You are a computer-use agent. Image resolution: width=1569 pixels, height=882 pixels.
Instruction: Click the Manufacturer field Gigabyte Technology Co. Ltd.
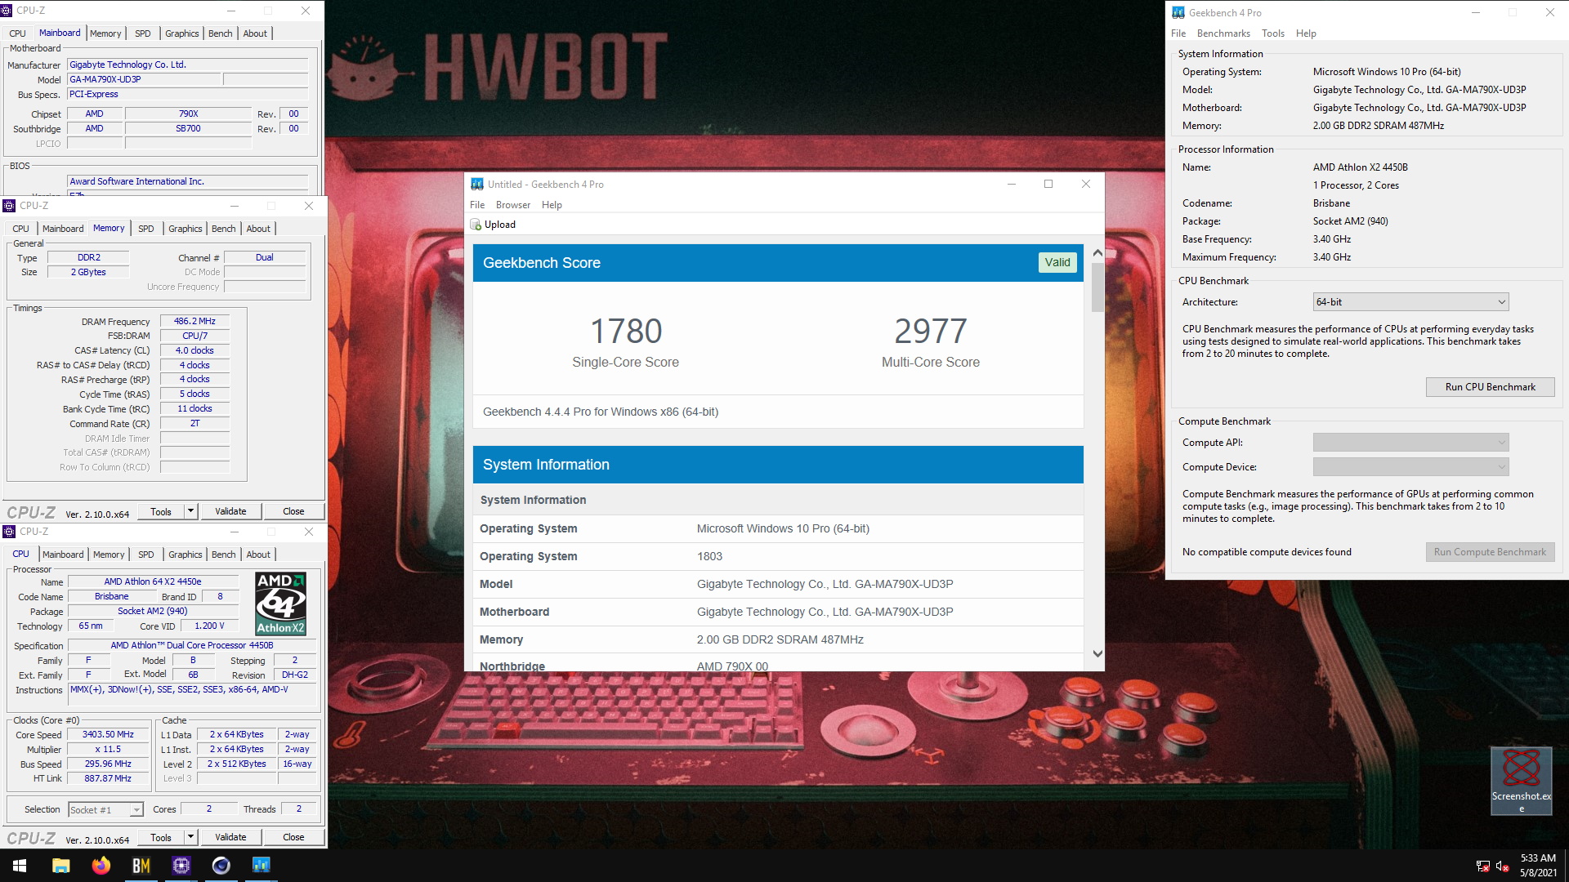point(187,65)
